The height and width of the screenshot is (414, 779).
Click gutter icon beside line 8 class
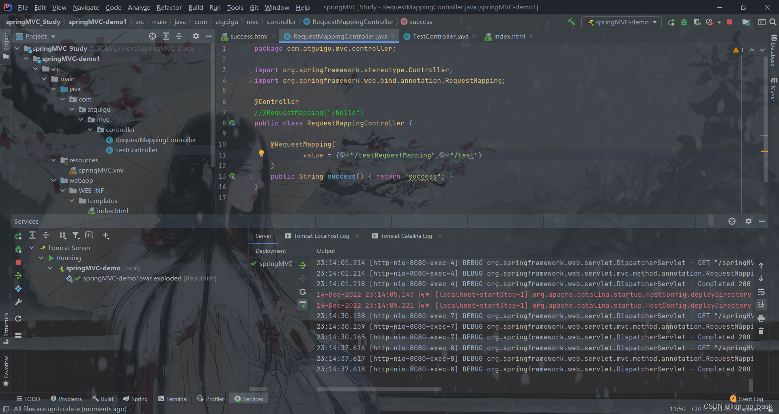pyautogui.click(x=232, y=123)
